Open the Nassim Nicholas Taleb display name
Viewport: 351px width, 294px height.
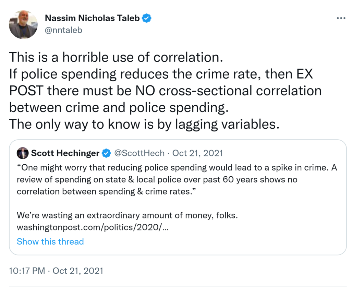pos(92,18)
